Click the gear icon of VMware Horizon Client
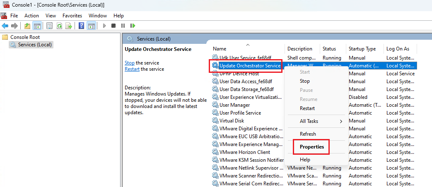The image size is (432, 187). coord(215,152)
